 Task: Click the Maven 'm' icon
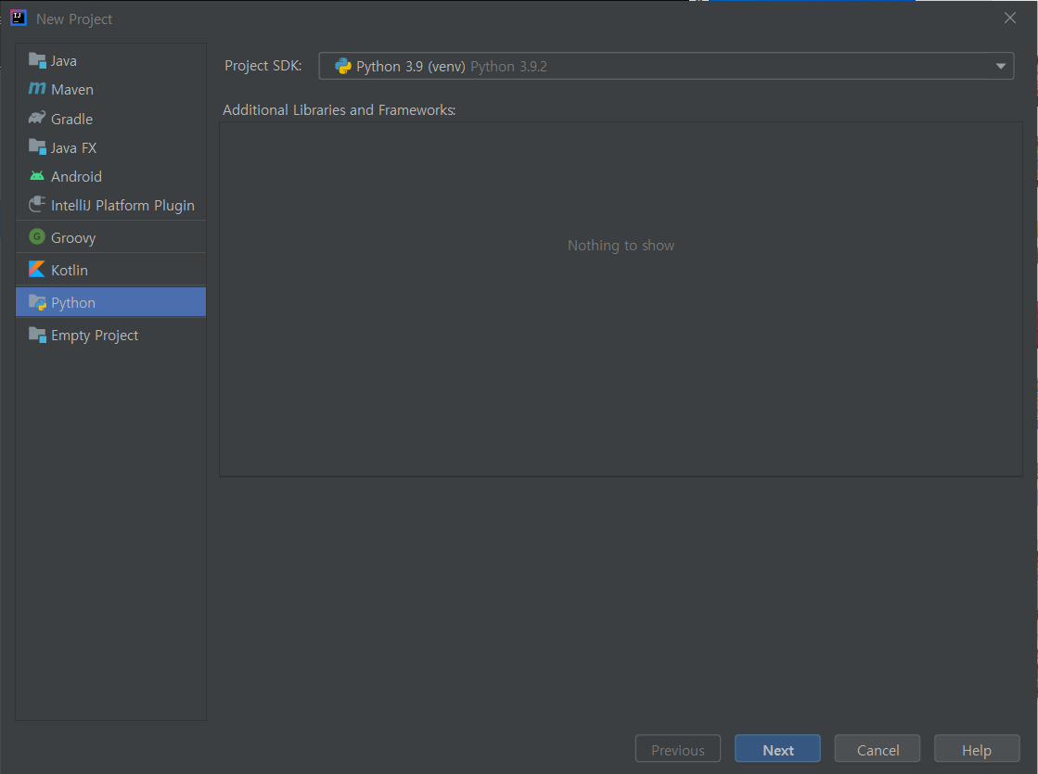[37, 89]
